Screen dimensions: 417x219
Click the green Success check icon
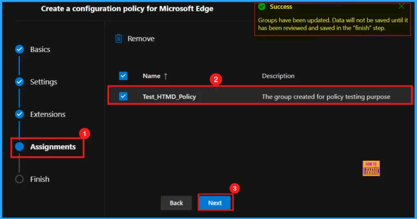262,7
